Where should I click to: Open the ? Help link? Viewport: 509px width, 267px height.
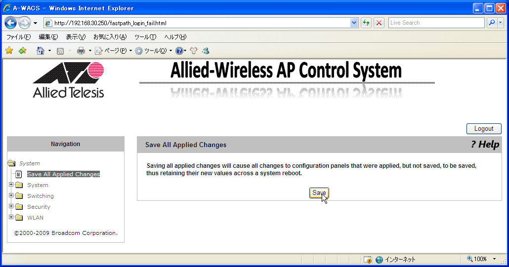pos(485,144)
